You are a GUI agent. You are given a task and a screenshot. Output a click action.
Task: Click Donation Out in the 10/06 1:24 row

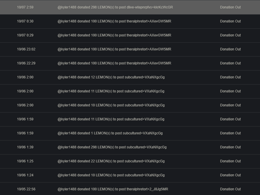click(x=230, y=175)
